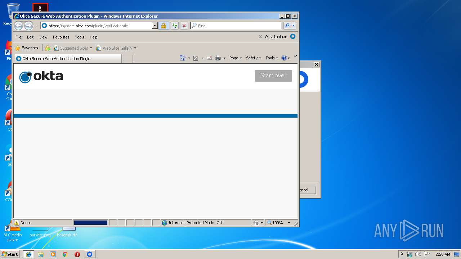The width and height of the screenshot is (461, 259).
Task: Go back with the IE Back arrow
Action: [18, 26]
